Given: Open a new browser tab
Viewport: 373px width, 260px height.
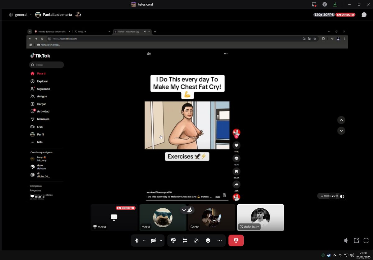Looking at the screenshot, I should click(155, 31).
